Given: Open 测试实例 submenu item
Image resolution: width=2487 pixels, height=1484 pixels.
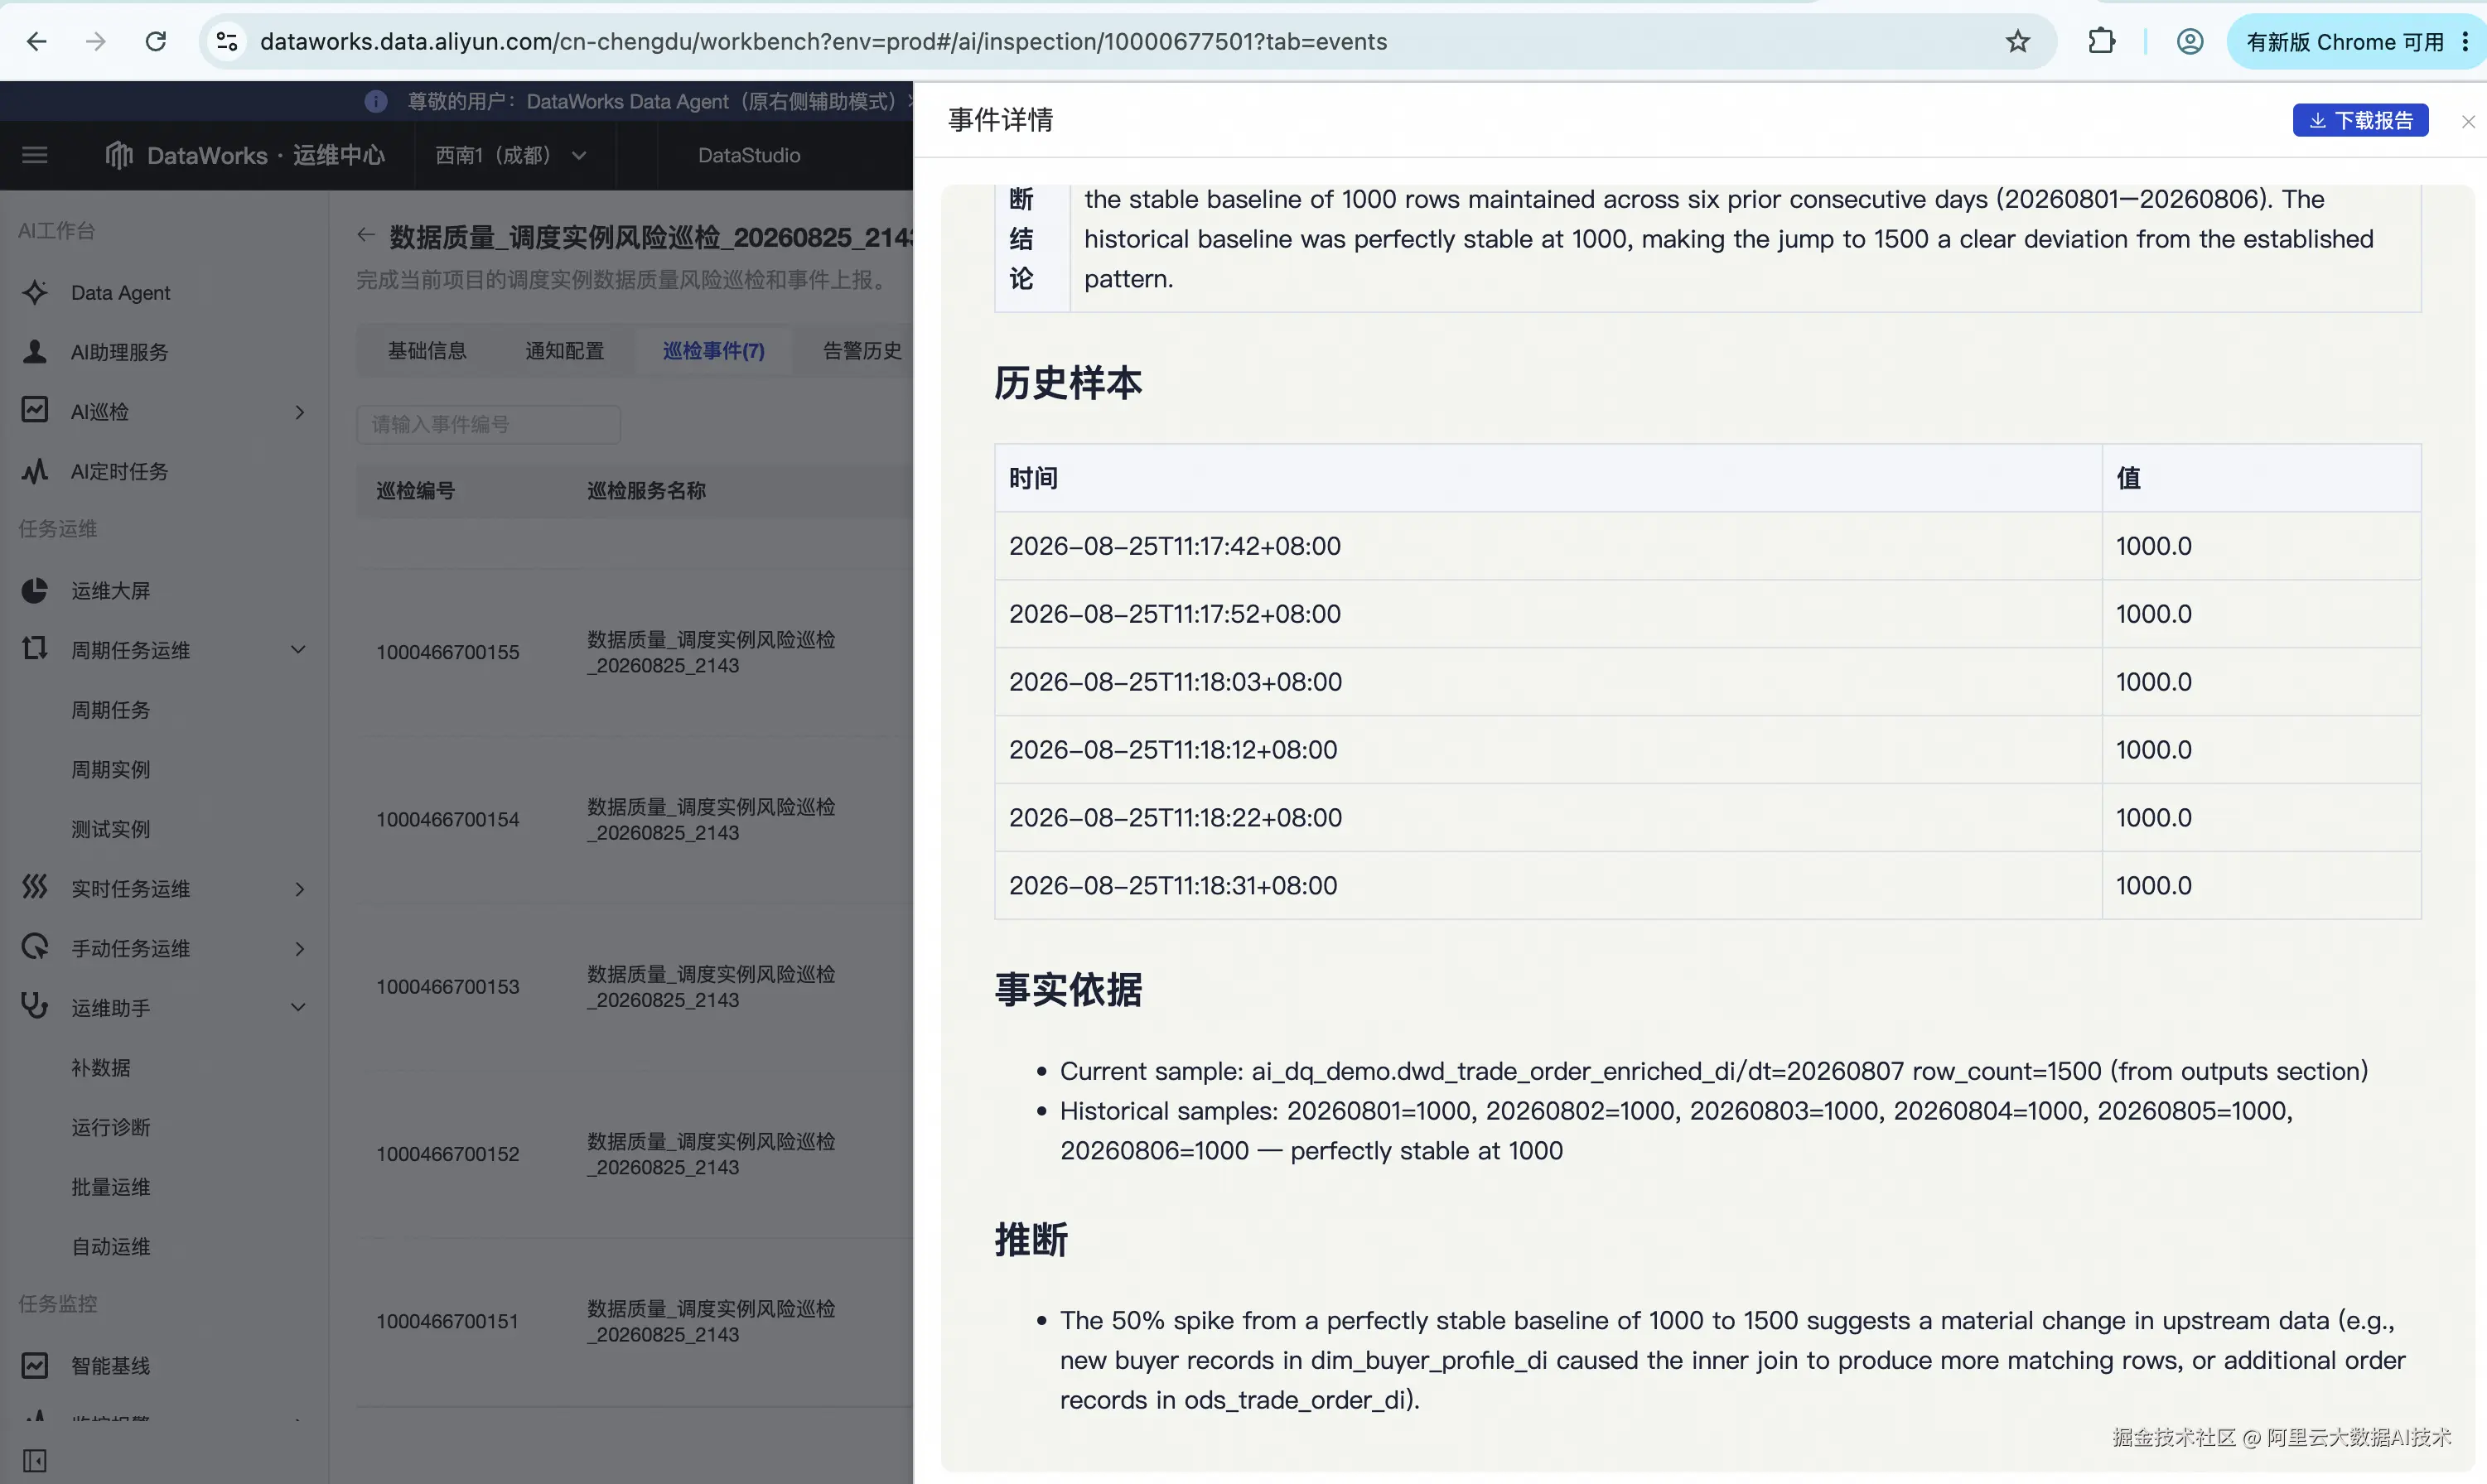Looking at the screenshot, I should (111, 828).
